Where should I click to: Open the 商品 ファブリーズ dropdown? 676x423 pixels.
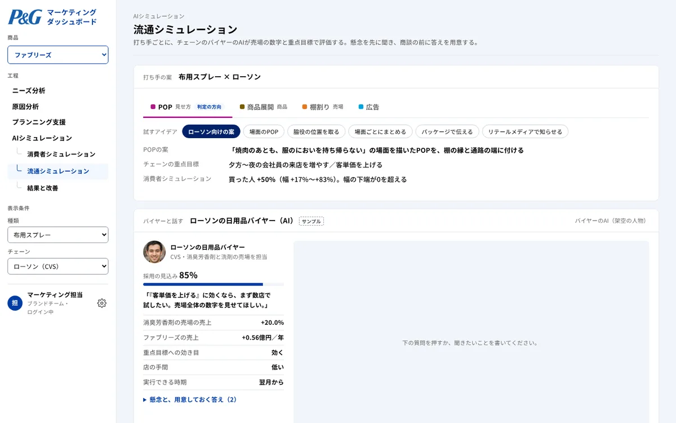click(x=58, y=55)
